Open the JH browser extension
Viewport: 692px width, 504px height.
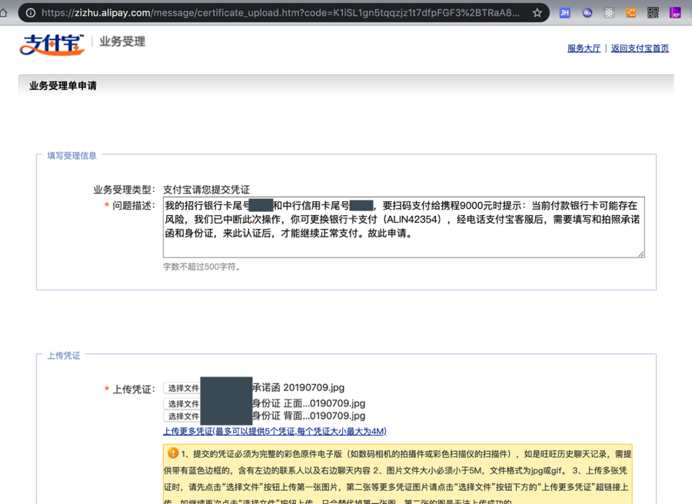[x=565, y=13]
